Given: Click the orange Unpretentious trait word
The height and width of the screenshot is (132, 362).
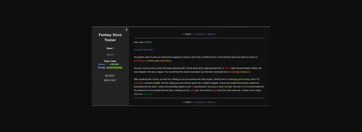Looking at the screenshot, I should (165, 61).
